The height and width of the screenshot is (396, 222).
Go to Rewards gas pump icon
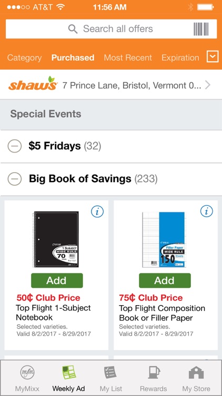click(154, 372)
